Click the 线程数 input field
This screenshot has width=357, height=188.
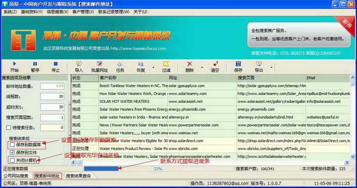point(52,96)
